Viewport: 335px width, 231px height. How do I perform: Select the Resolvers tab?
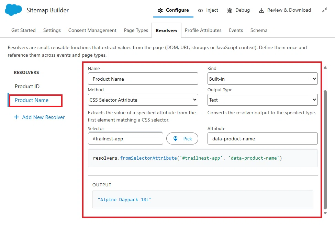coord(166,31)
